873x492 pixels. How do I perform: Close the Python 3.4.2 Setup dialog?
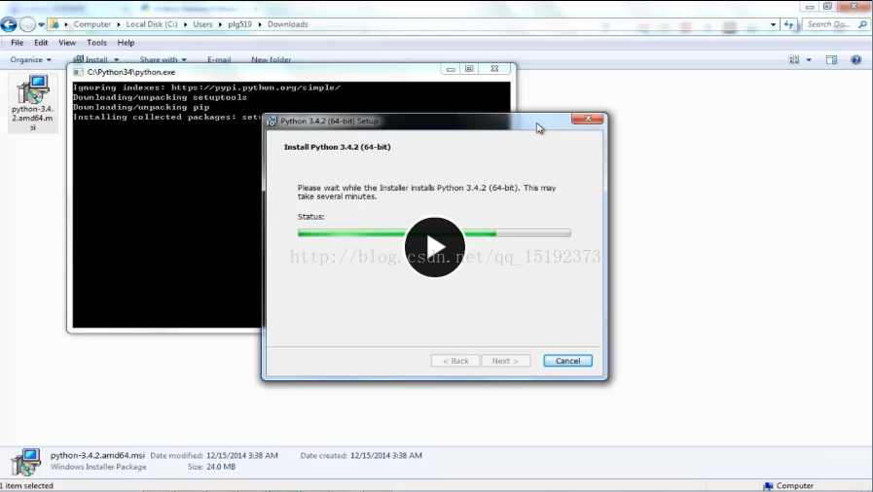tap(588, 119)
